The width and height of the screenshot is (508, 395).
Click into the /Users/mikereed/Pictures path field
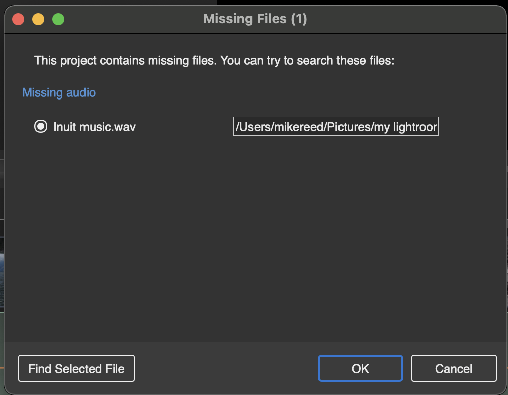335,126
